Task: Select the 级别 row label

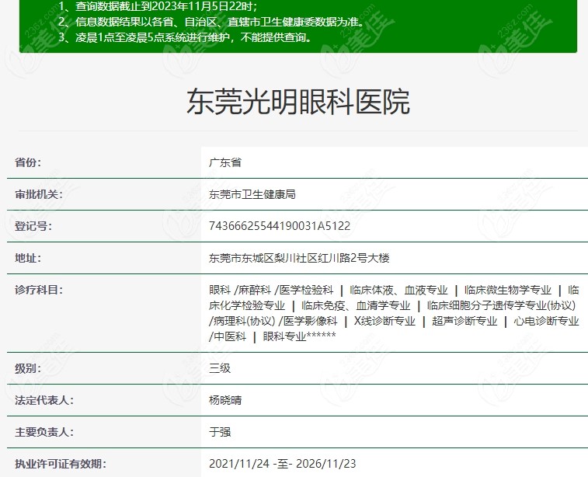Action: coord(28,368)
